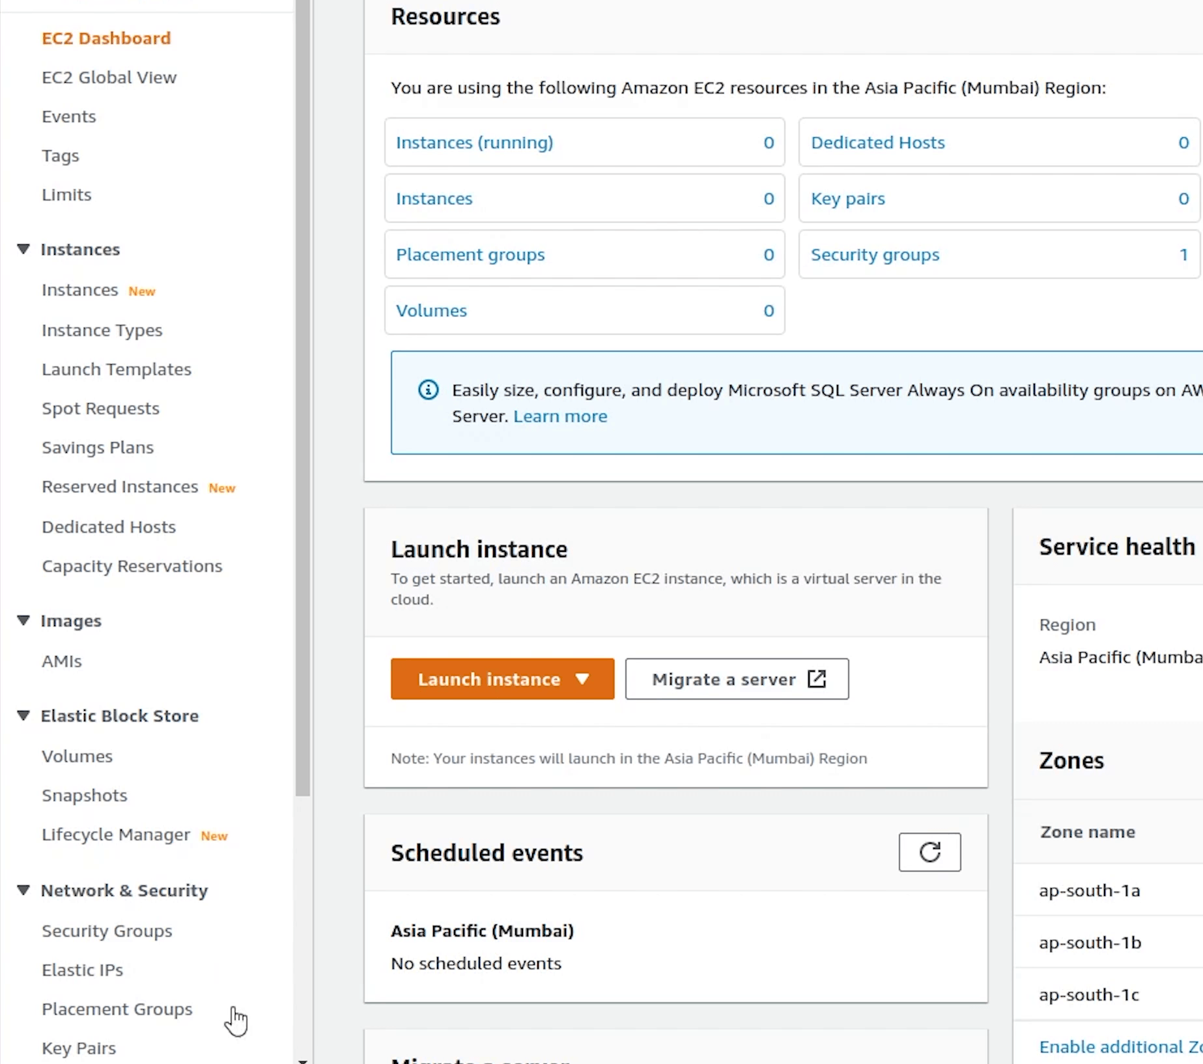Click the info icon in the SQL Server banner
The width and height of the screenshot is (1203, 1064).
[x=428, y=390]
